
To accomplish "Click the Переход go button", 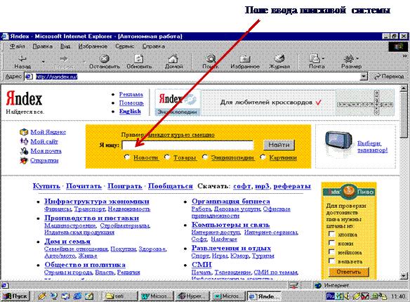I will pyautogui.click(x=389, y=77).
